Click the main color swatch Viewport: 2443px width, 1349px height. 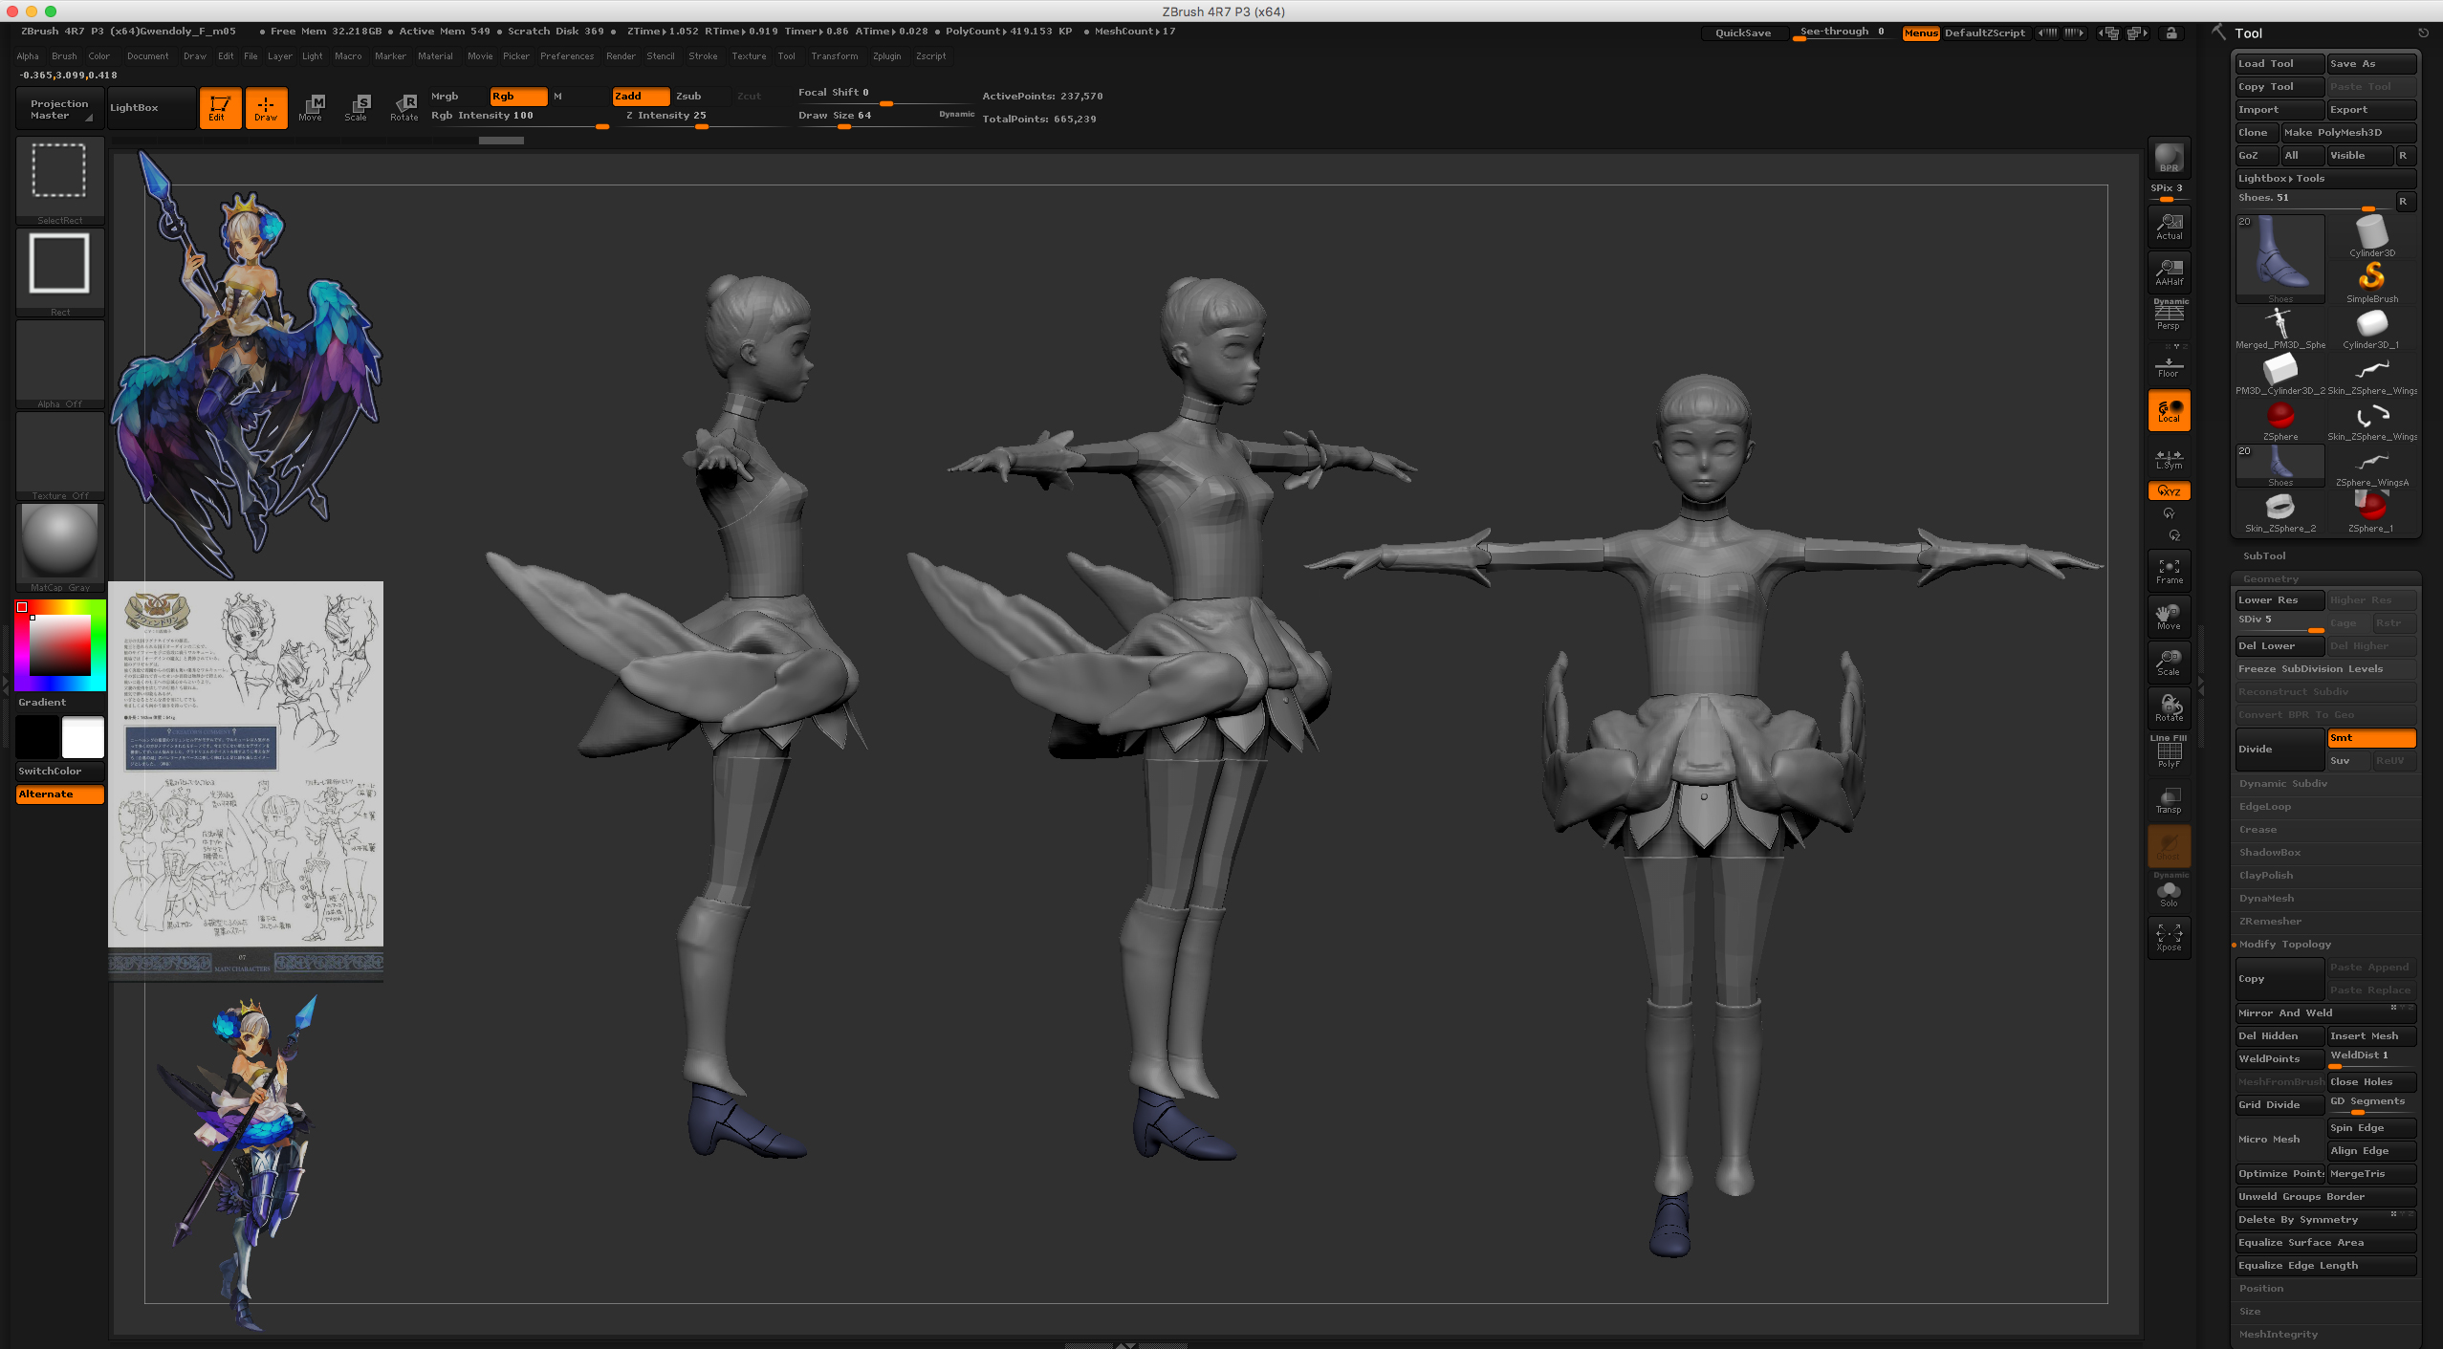[83, 738]
